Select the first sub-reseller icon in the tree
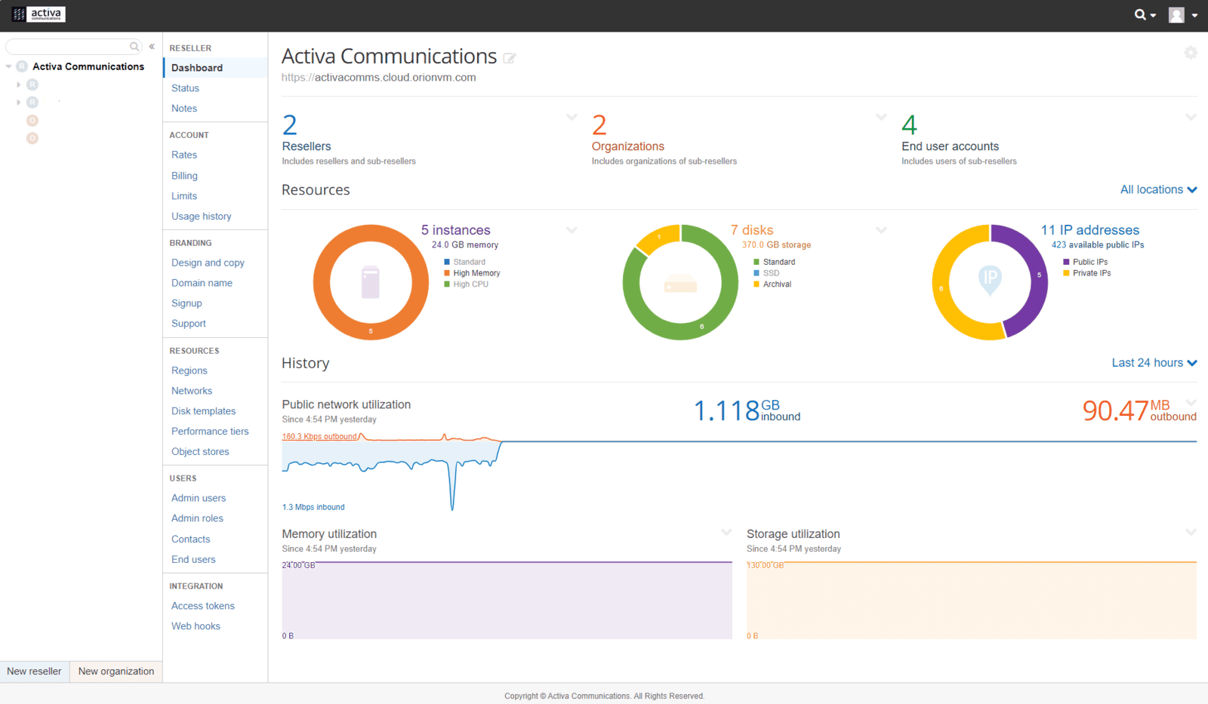 point(32,85)
